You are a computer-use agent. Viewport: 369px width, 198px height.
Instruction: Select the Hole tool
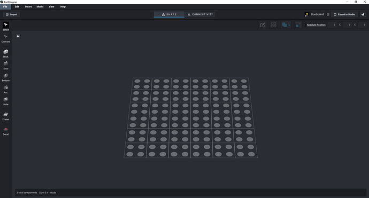click(6, 101)
